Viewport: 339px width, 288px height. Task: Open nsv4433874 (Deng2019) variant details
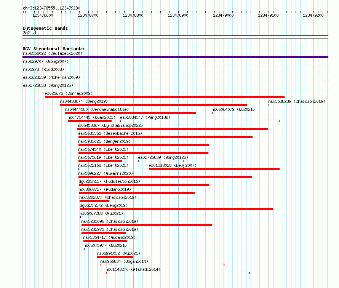(84, 101)
